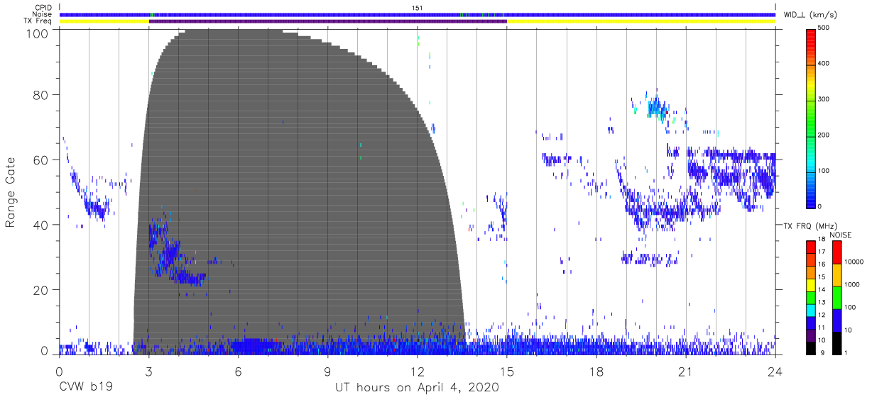Click the 200 label on width colorbar
The image size is (872, 402).
tap(825, 135)
